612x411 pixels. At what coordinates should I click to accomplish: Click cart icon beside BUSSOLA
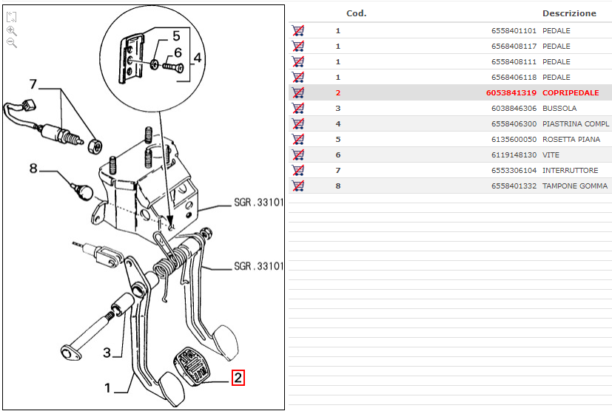[x=298, y=109]
